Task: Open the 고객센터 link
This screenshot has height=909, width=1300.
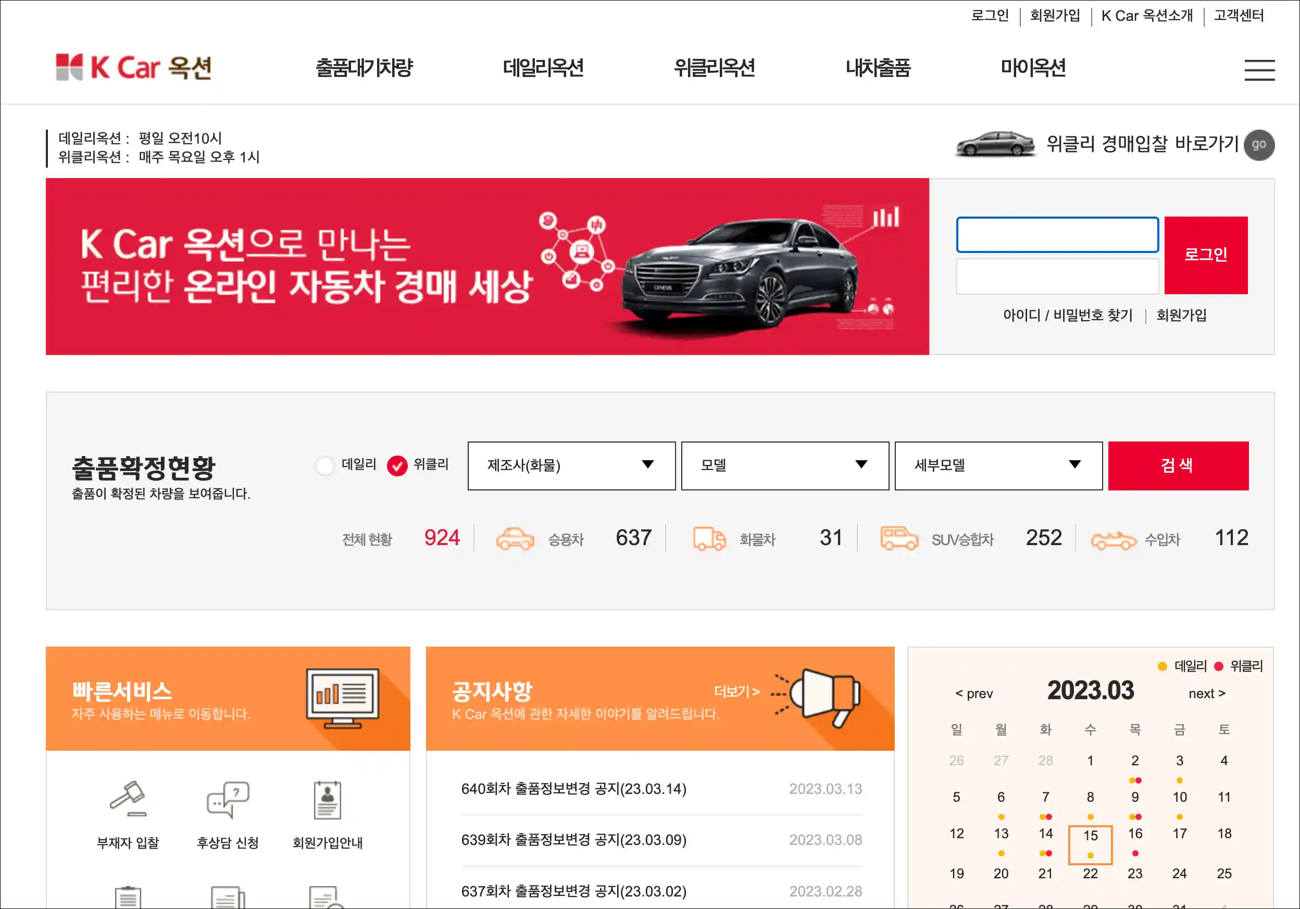Action: pyautogui.click(x=1239, y=15)
